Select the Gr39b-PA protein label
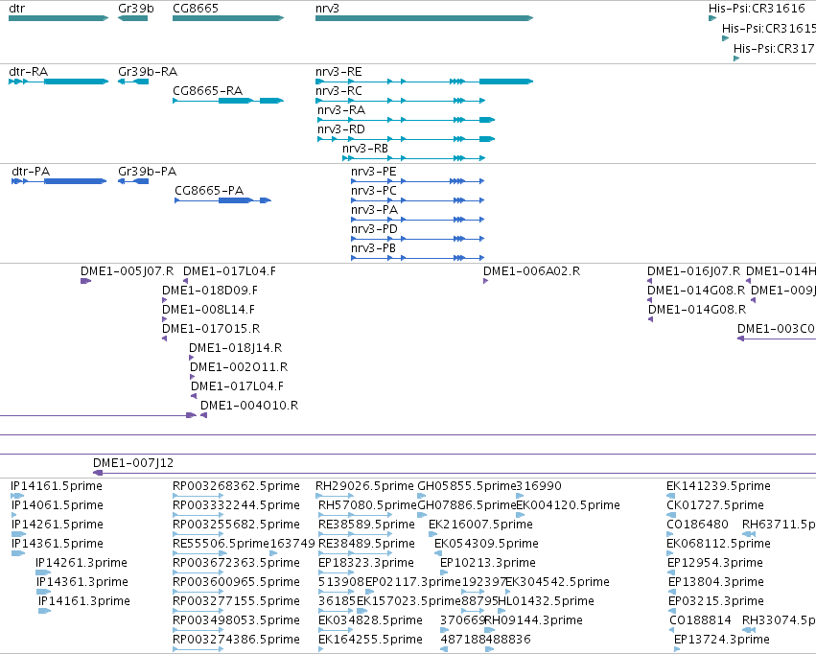816x654 pixels. tap(148, 172)
